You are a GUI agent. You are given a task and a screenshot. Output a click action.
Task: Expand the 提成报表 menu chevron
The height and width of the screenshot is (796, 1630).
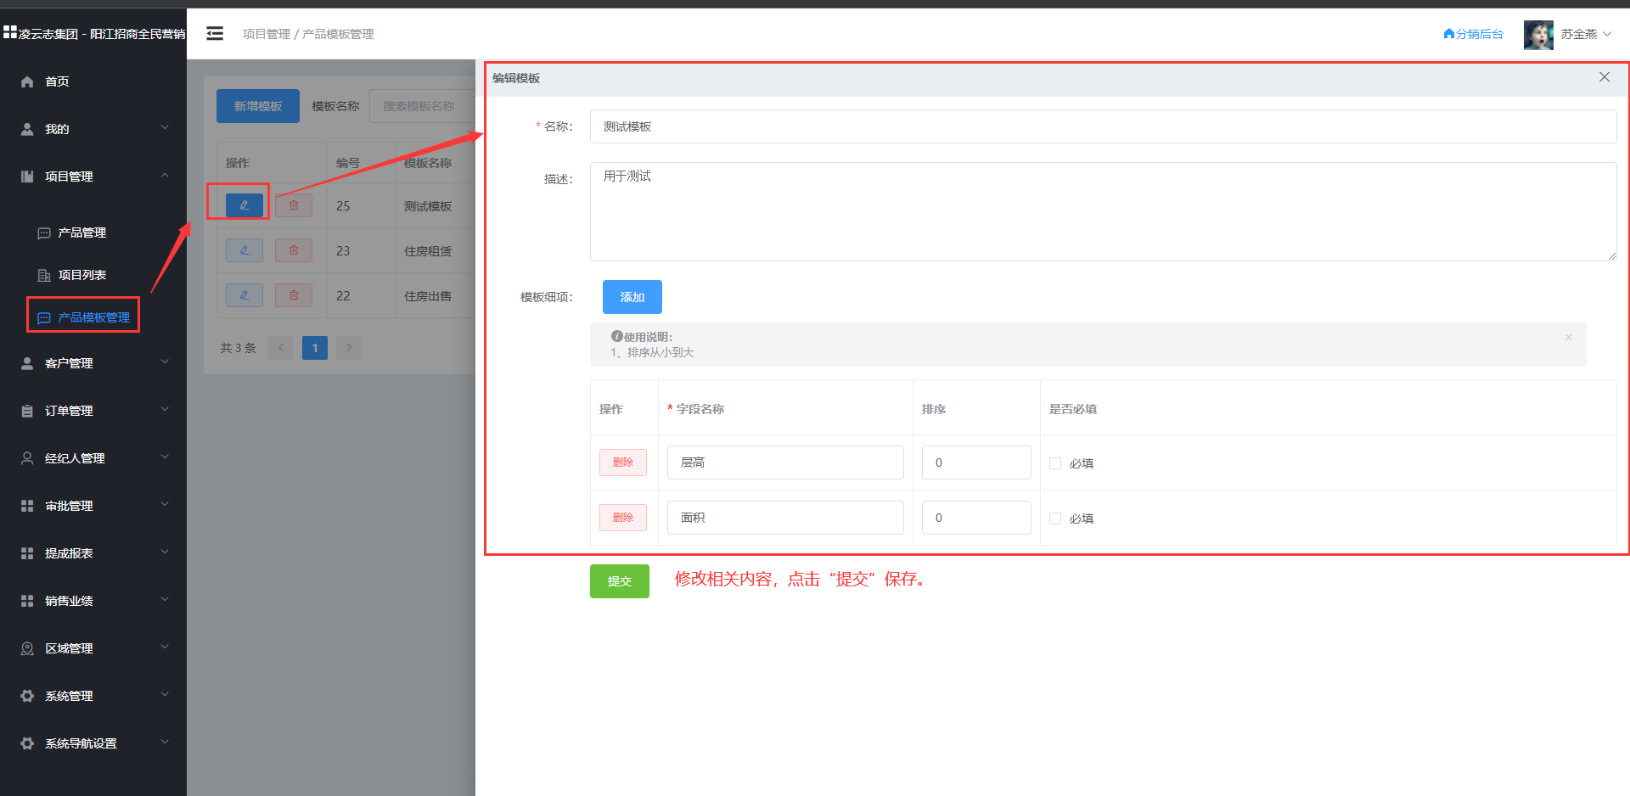pyautogui.click(x=165, y=552)
